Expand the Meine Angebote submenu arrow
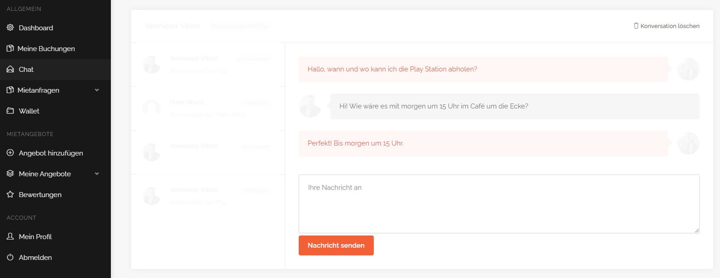Image resolution: width=720 pixels, height=278 pixels. pos(97,174)
